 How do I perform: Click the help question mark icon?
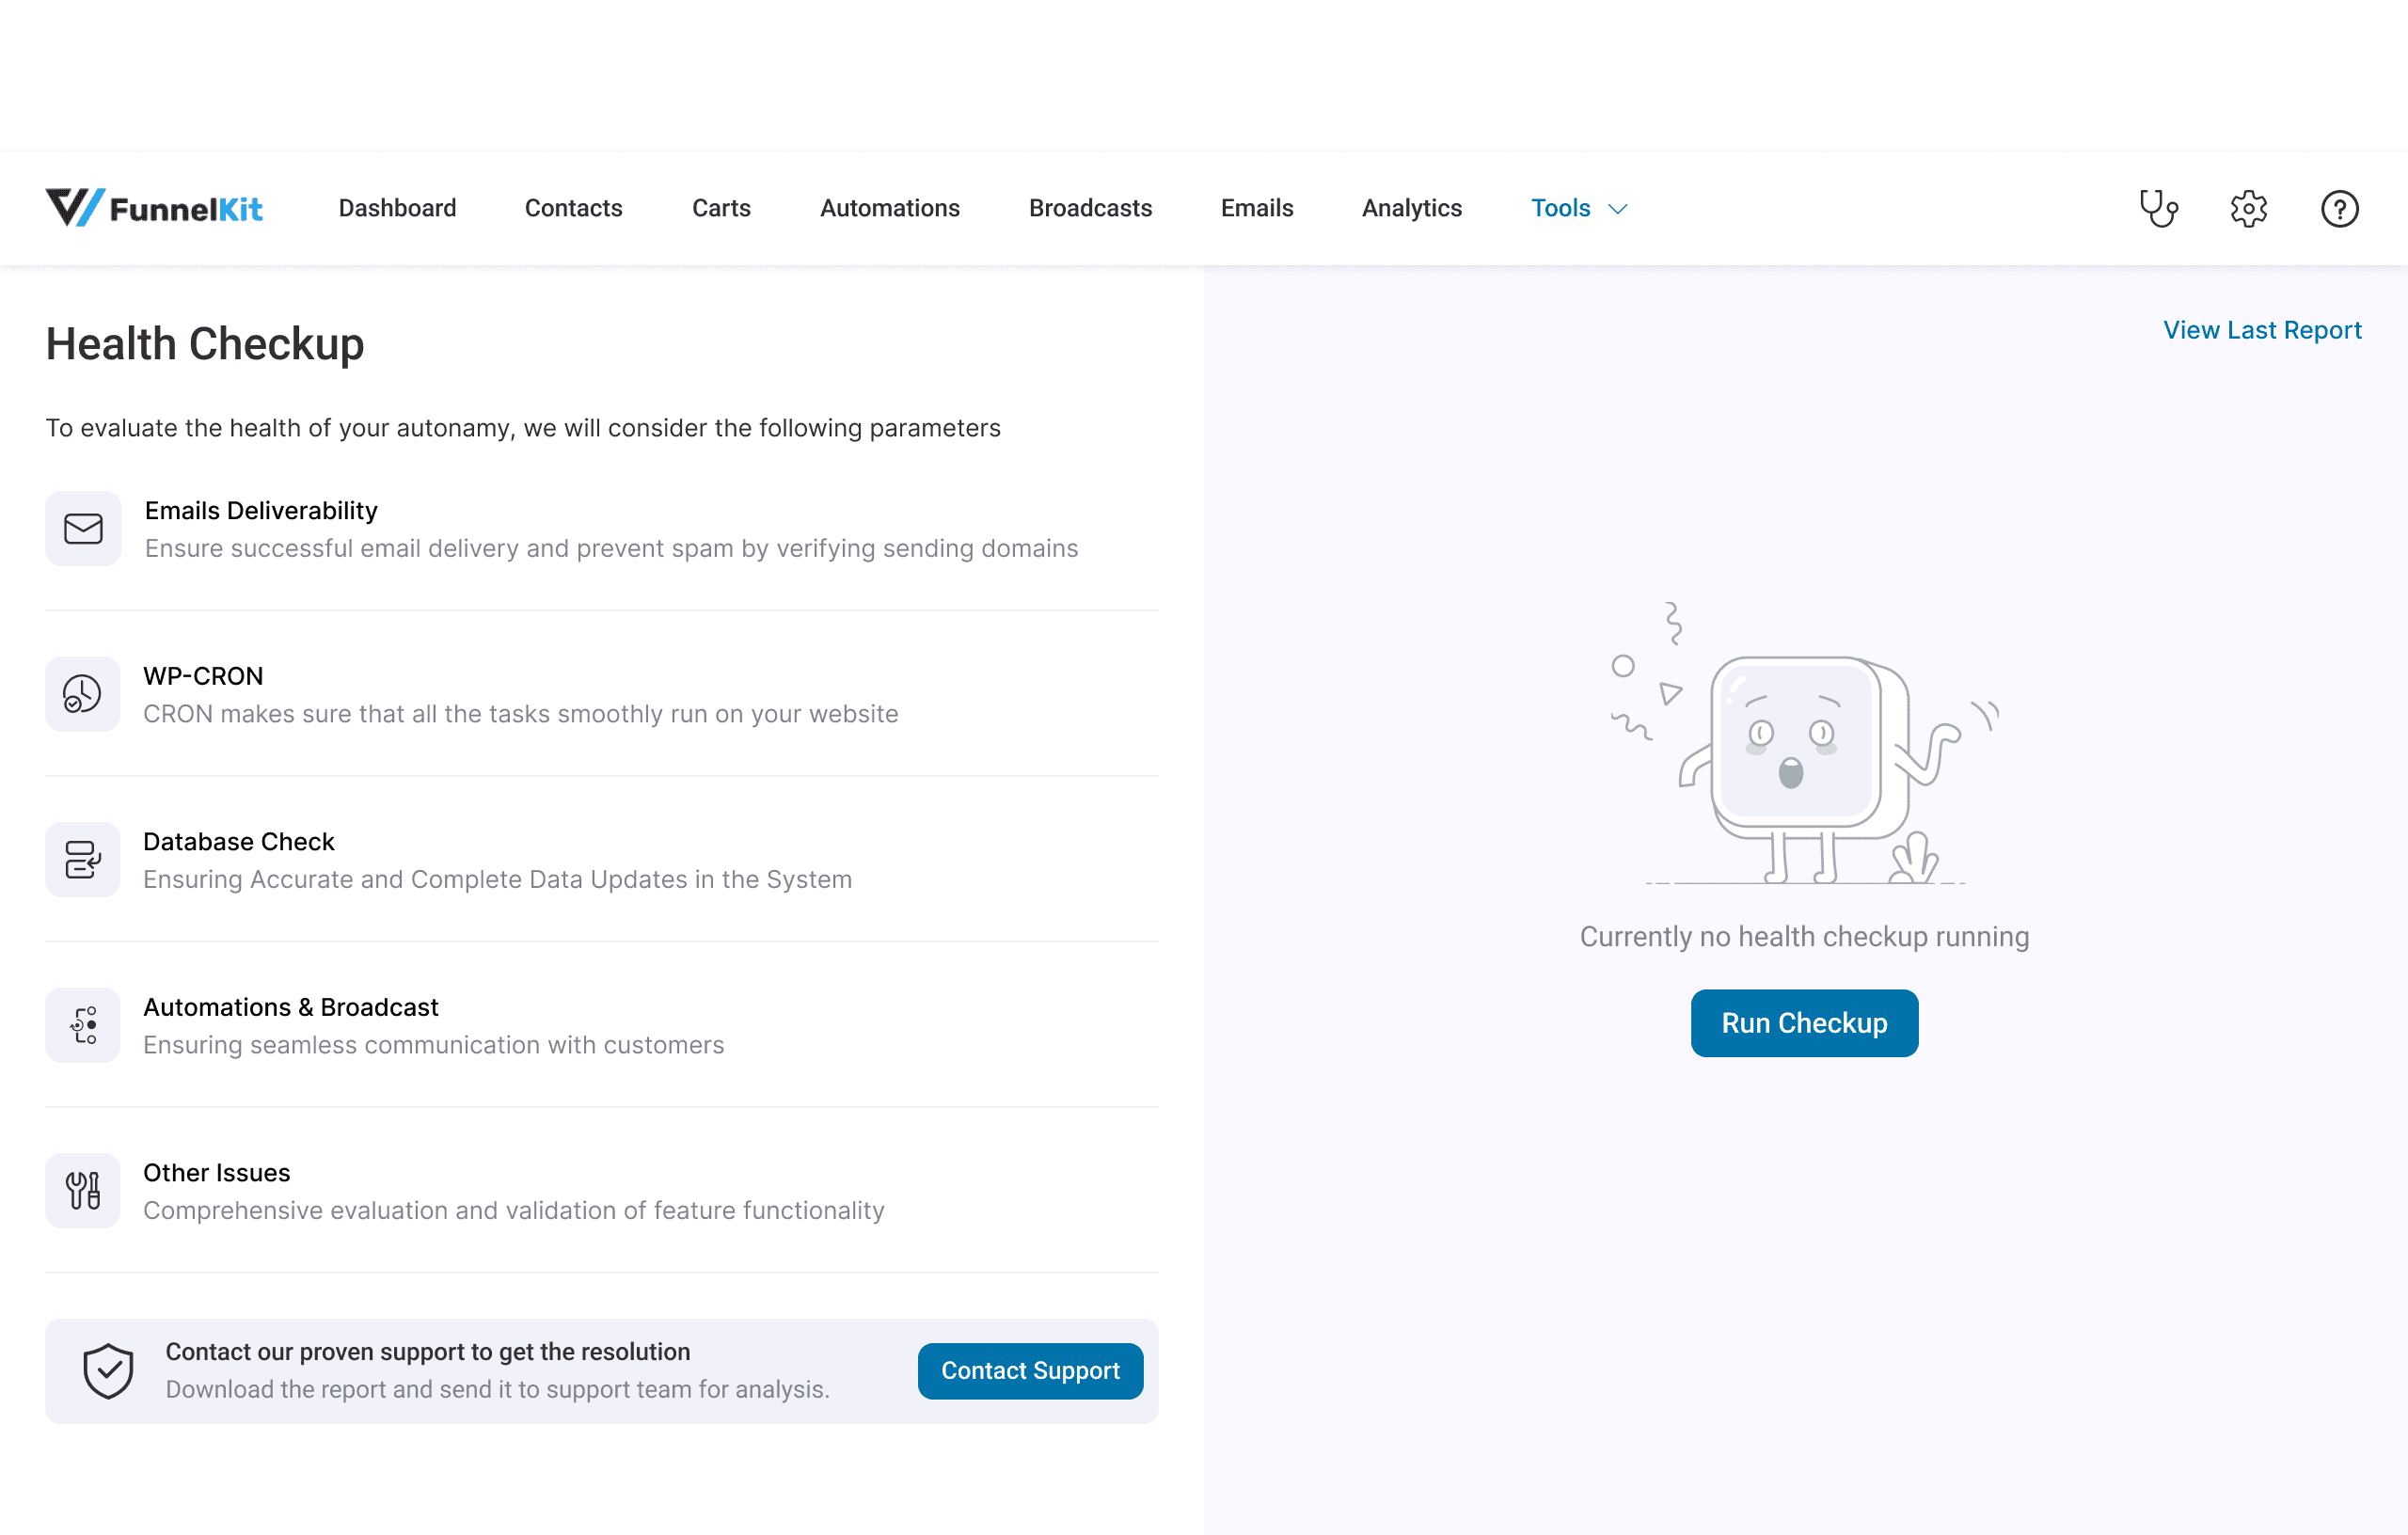click(x=2339, y=208)
